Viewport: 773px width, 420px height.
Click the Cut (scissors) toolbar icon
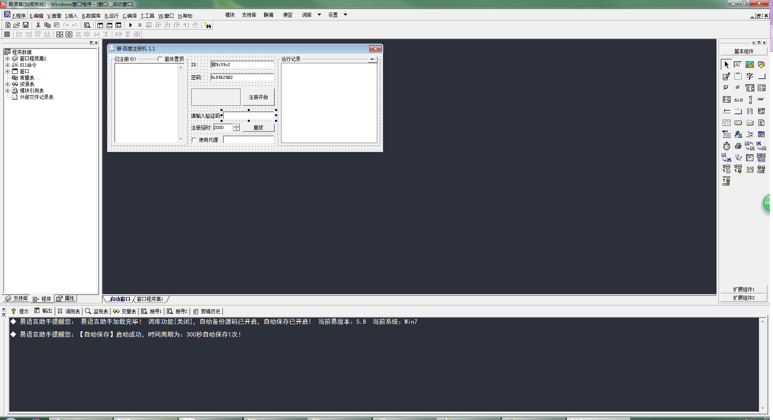click(38, 25)
